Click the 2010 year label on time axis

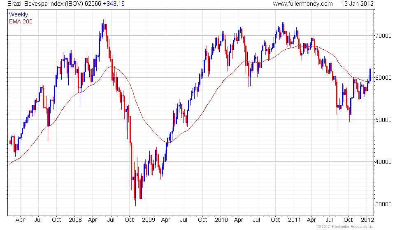[221, 220]
